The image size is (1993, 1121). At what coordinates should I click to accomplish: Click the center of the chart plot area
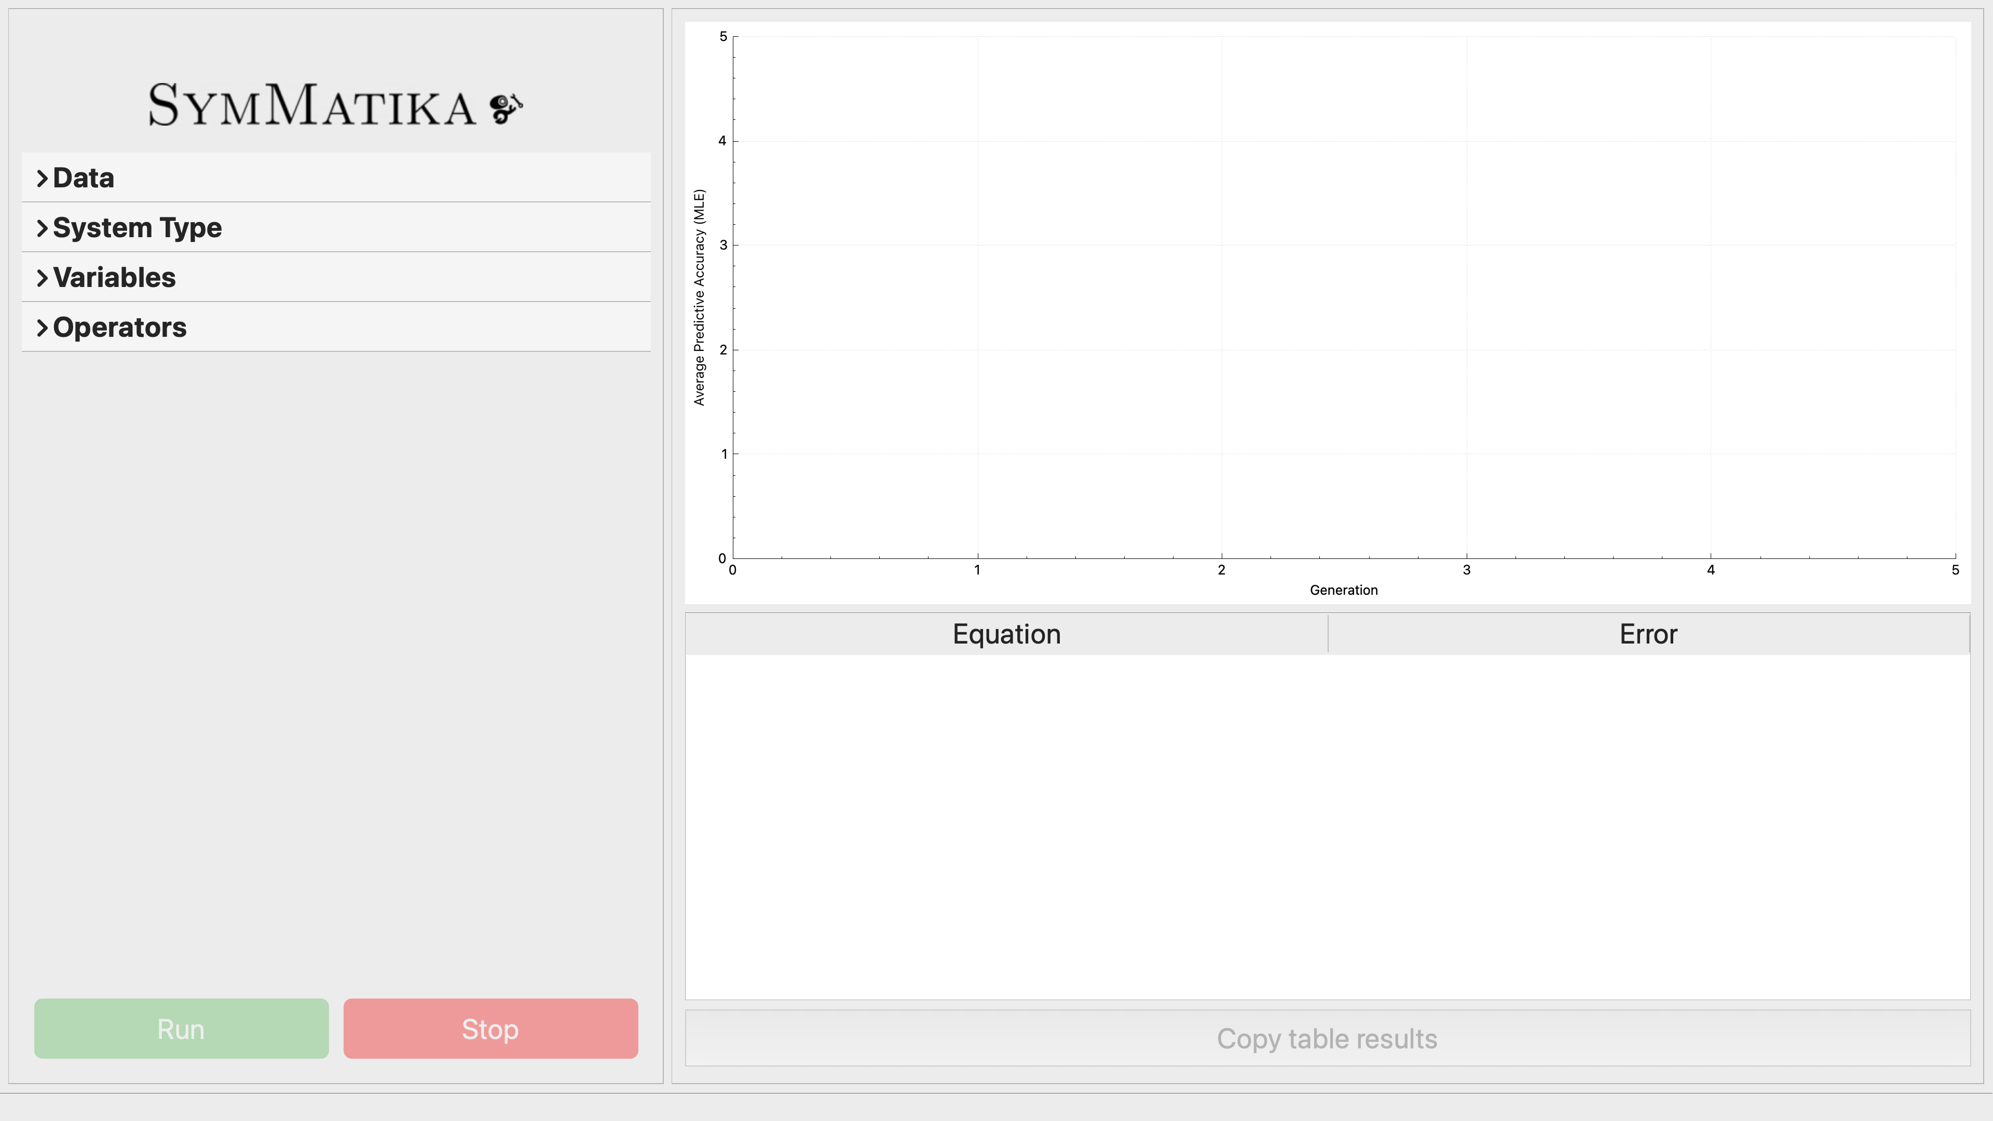tap(1344, 297)
